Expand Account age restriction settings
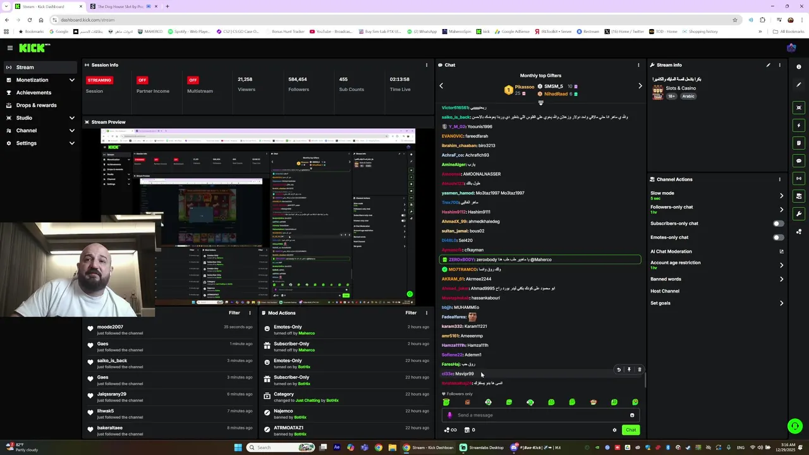 point(781,265)
